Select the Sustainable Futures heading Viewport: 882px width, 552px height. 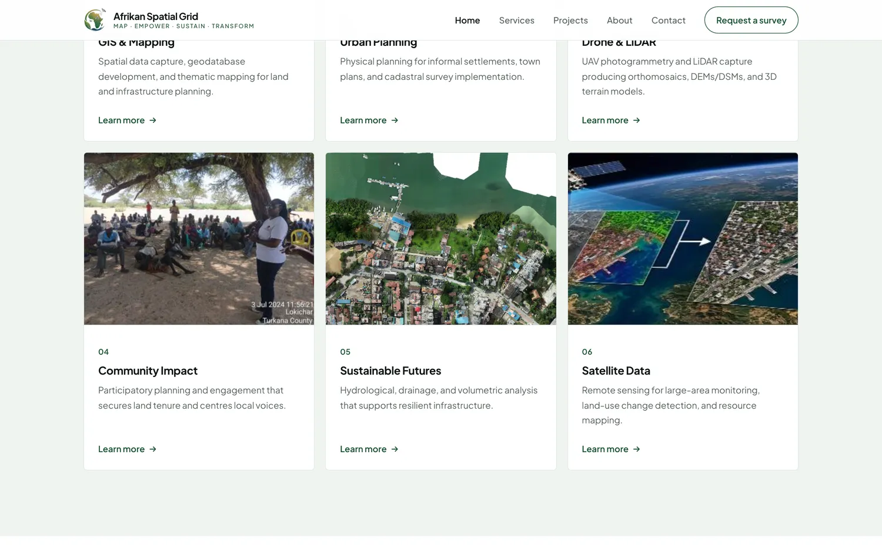click(390, 371)
